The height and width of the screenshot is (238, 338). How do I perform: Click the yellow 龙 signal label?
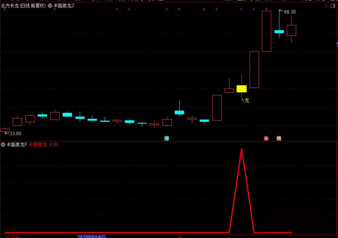click(247, 100)
